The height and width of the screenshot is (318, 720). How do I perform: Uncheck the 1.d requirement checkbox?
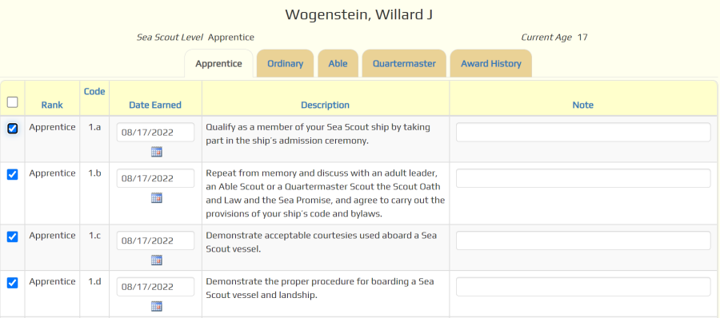(x=13, y=283)
